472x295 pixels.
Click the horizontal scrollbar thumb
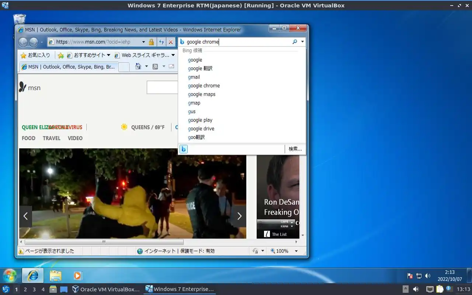coord(104,242)
